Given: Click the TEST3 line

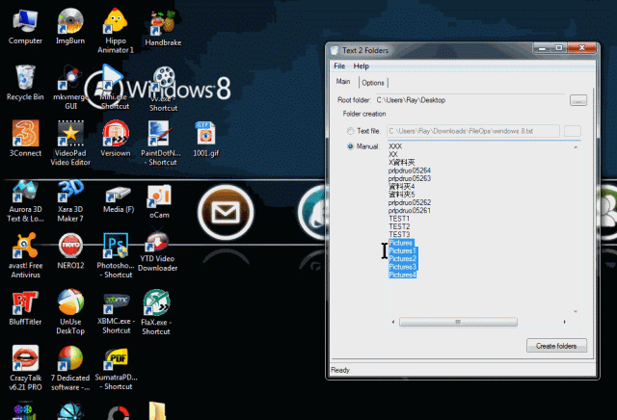Looking at the screenshot, I should coord(399,234).
